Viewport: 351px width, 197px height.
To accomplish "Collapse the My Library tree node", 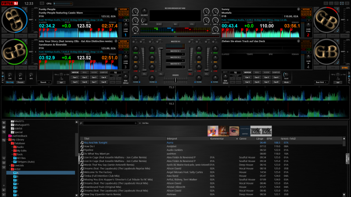I will (7, 140).
